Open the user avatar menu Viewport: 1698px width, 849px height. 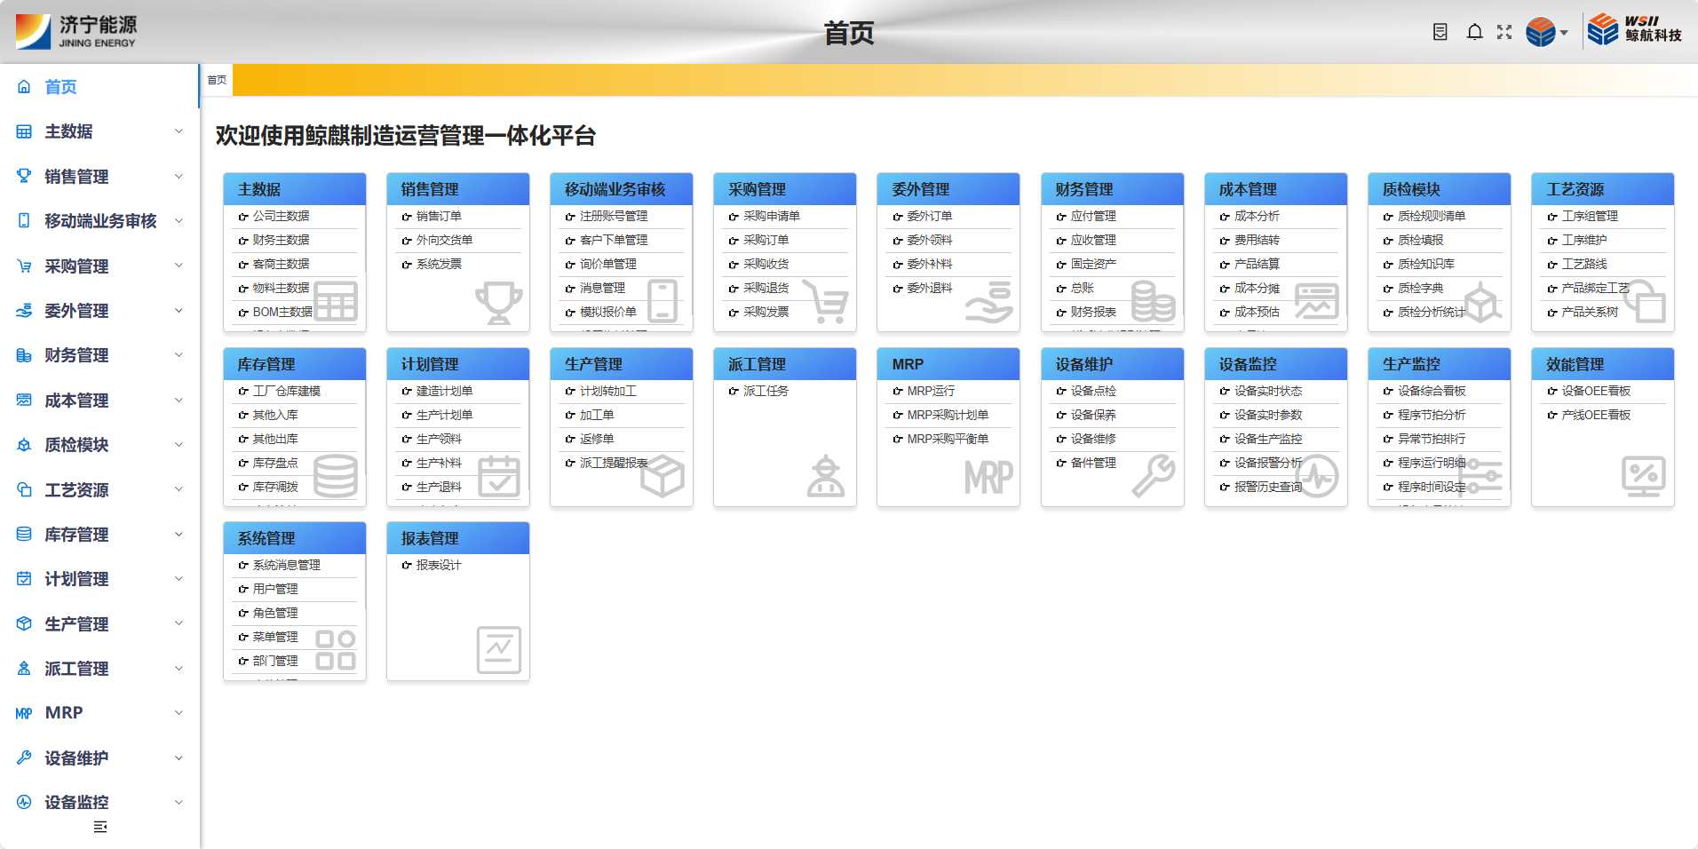(1547, 32)
